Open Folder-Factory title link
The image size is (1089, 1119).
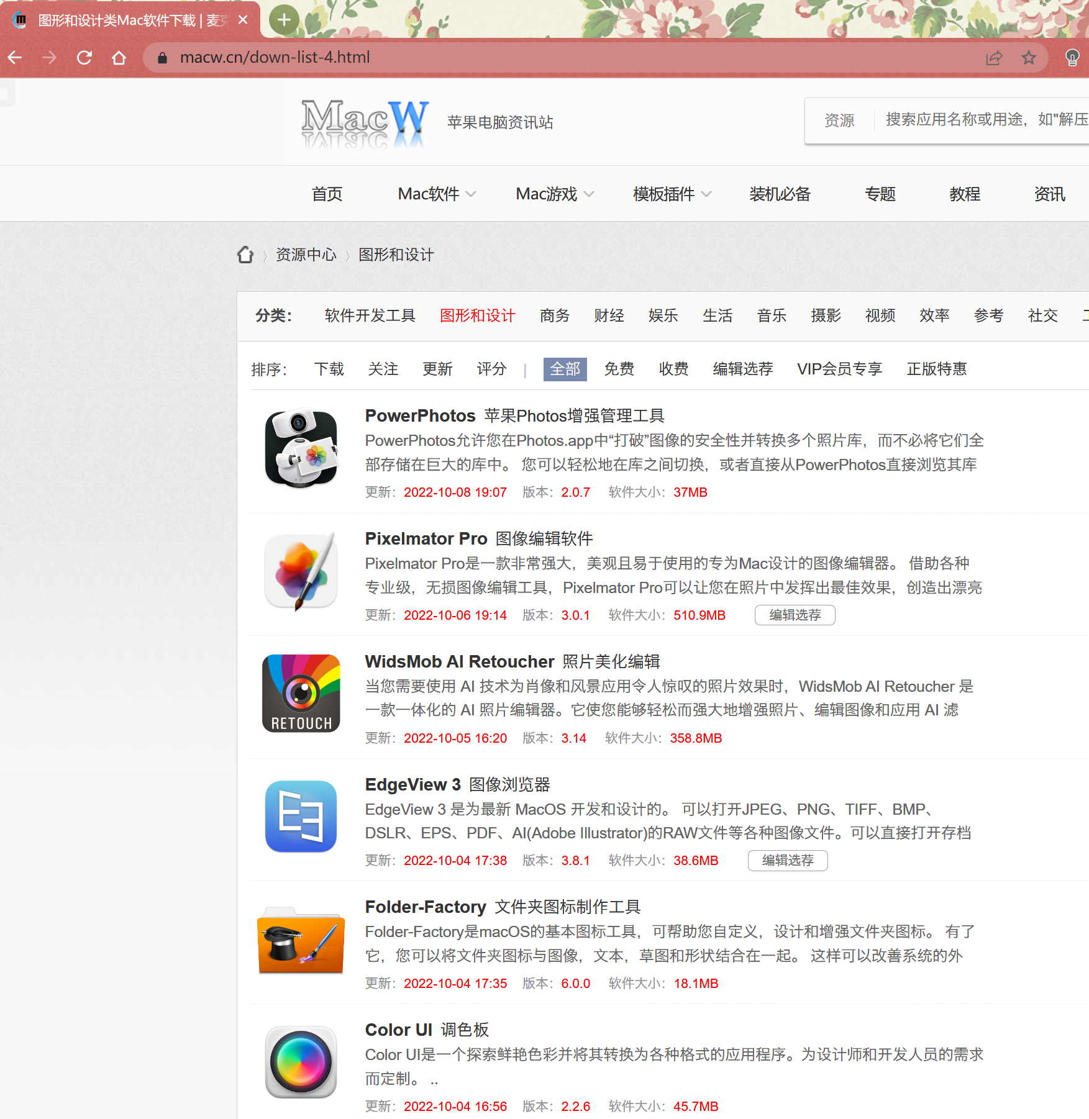point(503,907)
